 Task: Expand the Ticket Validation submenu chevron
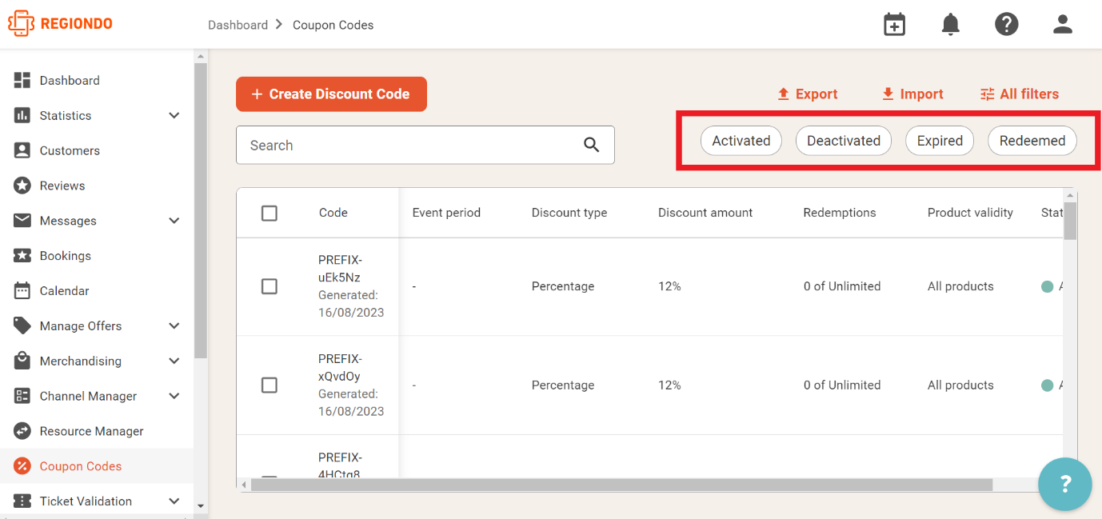174,501
